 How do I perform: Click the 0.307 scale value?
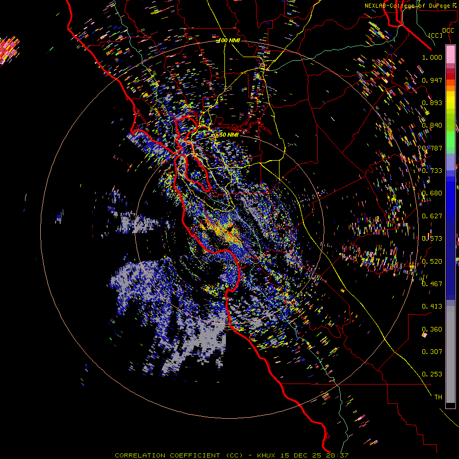(432, 352)
